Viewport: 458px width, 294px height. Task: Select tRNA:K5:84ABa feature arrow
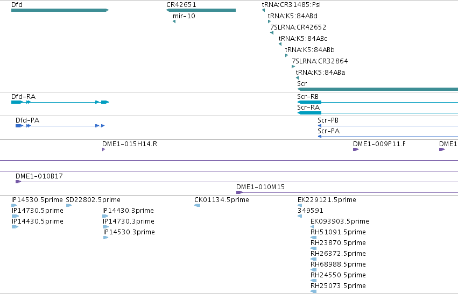pos(297,78)
